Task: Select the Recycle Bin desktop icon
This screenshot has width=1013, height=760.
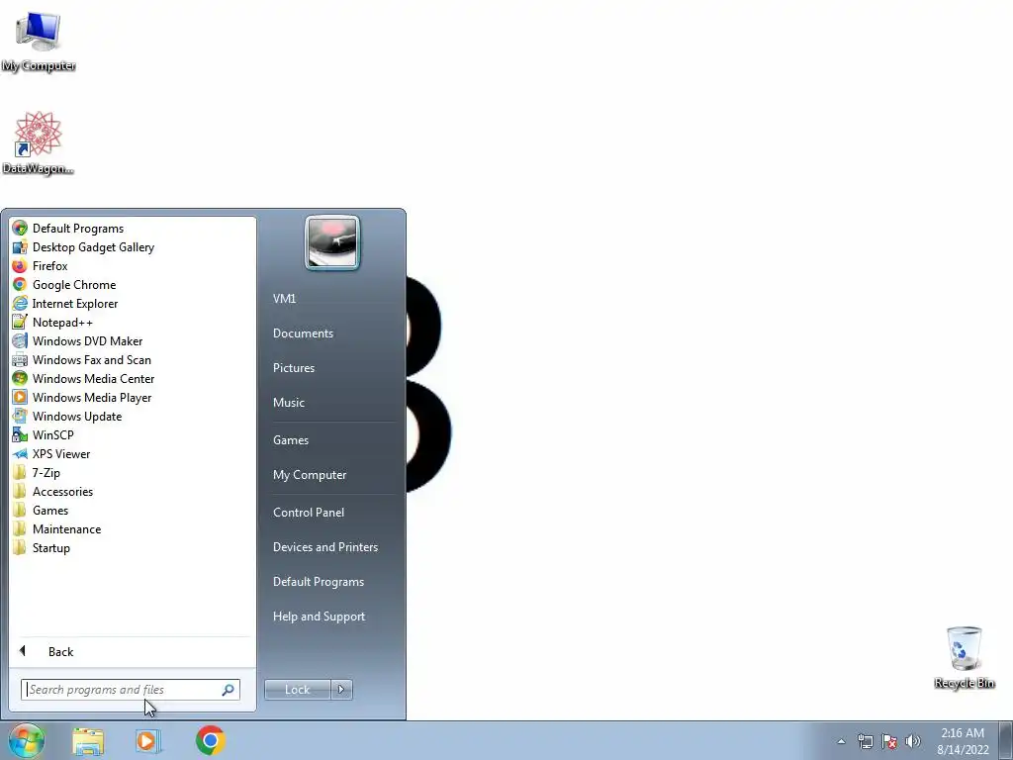Action: (965, 657)
